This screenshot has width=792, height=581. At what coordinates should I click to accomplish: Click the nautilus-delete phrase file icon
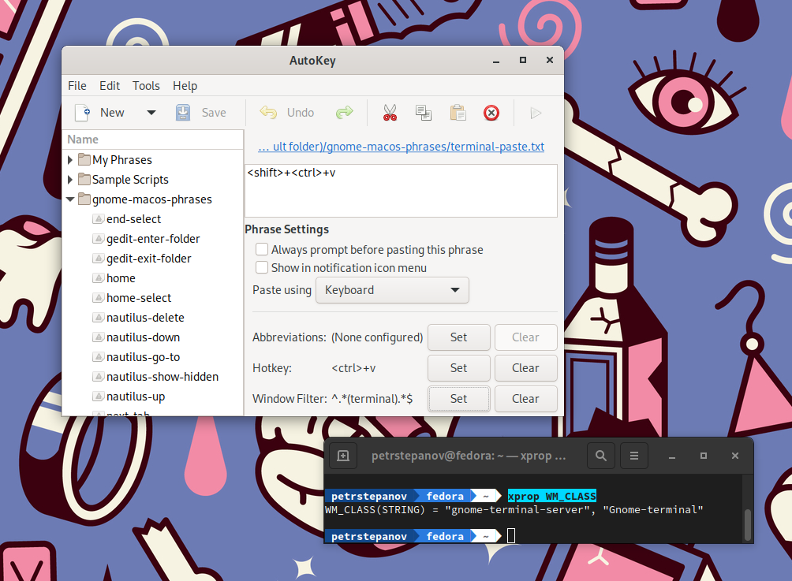[x=99, y=318]
